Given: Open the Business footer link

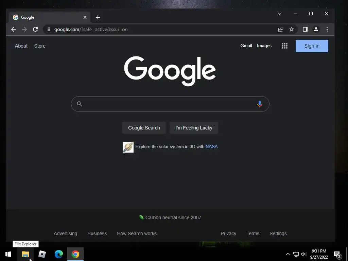Looking at the screenshot, I should pos(97,233).
